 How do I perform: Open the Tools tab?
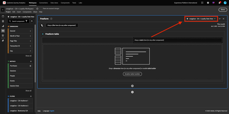74,3
